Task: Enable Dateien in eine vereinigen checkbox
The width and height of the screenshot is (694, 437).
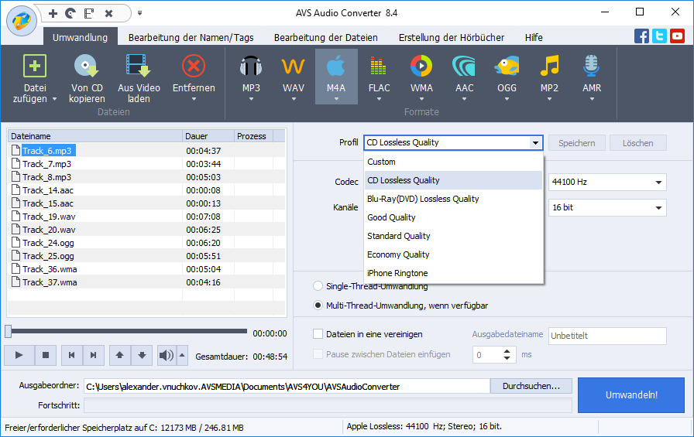Action: coord(318,334)
